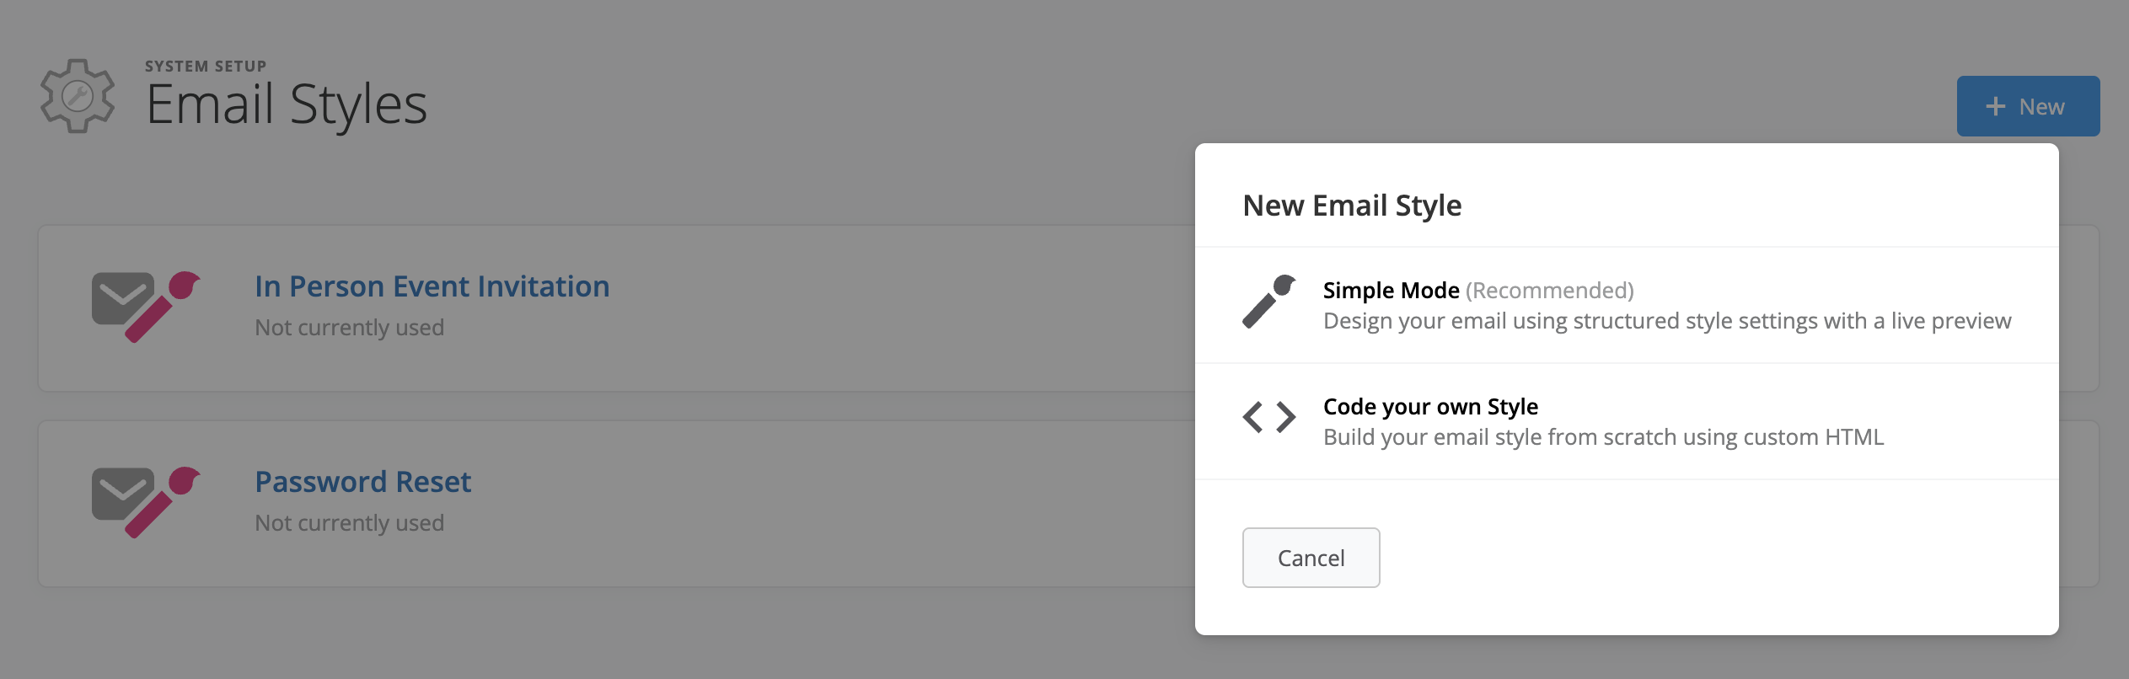Click the Email Styles page heading
Image resolution: width=2129 pixels, height=679 pixels.
click(287, 104)
